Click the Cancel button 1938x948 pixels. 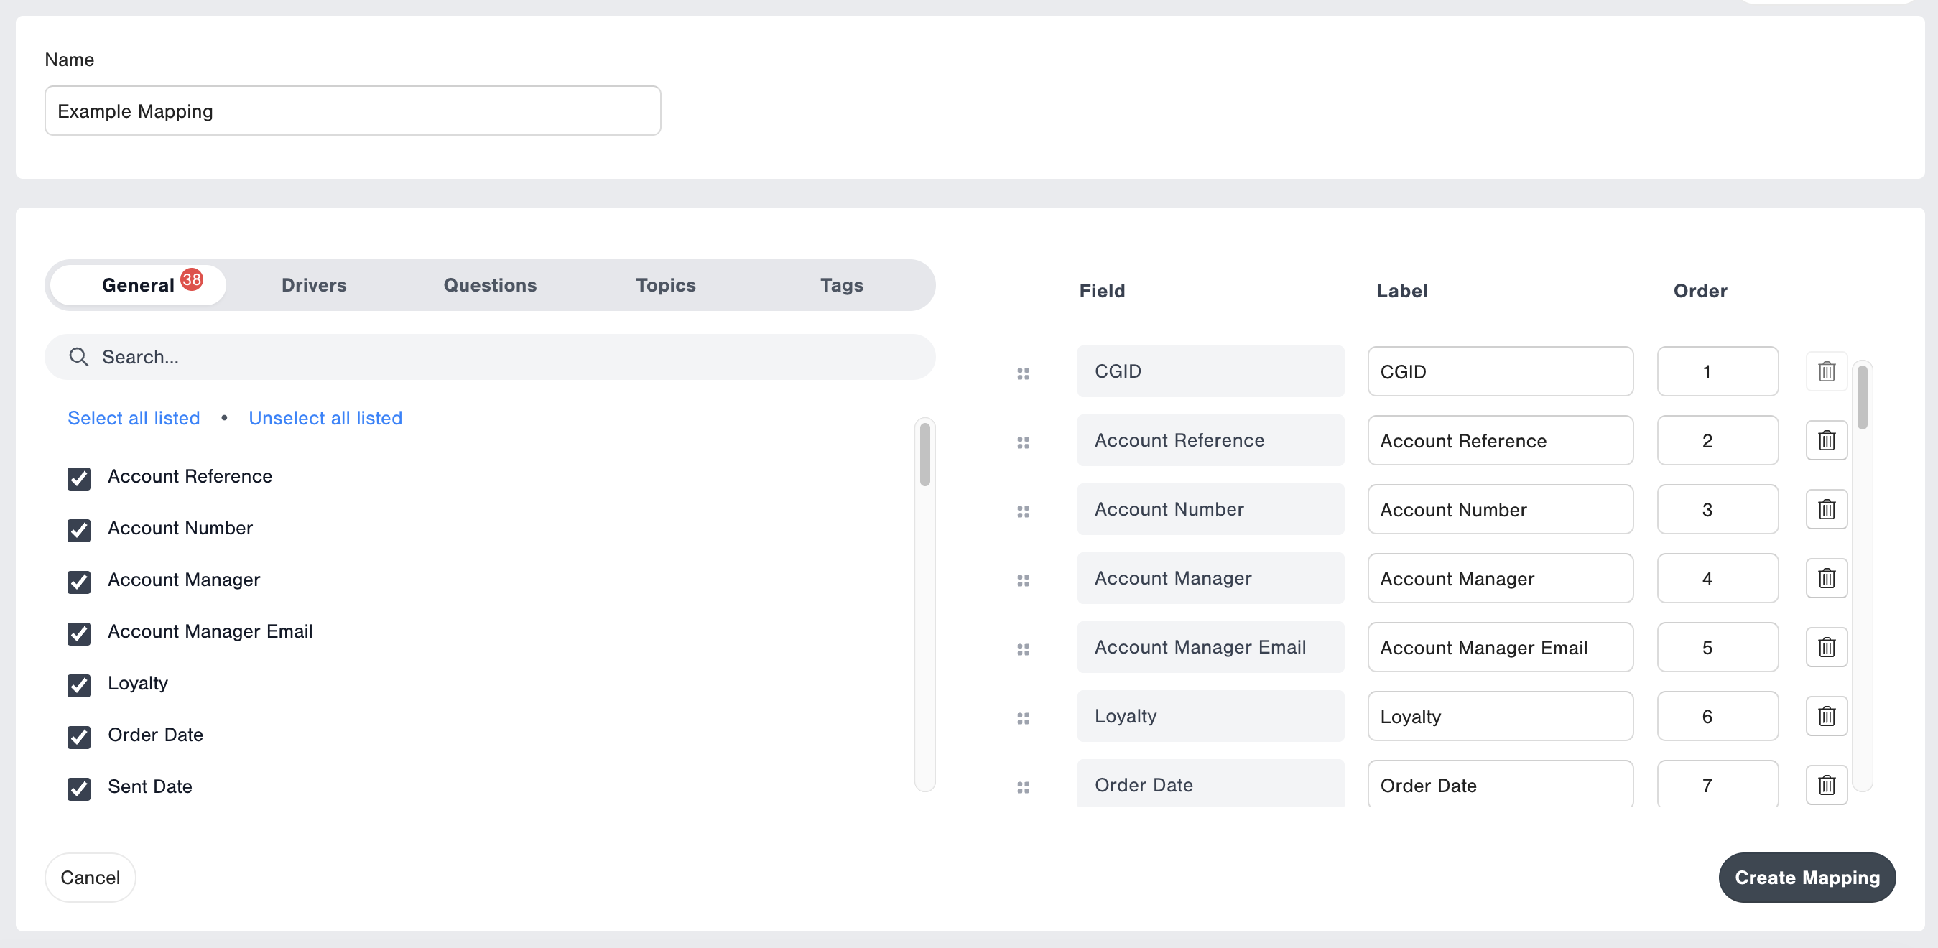(91, 878)
